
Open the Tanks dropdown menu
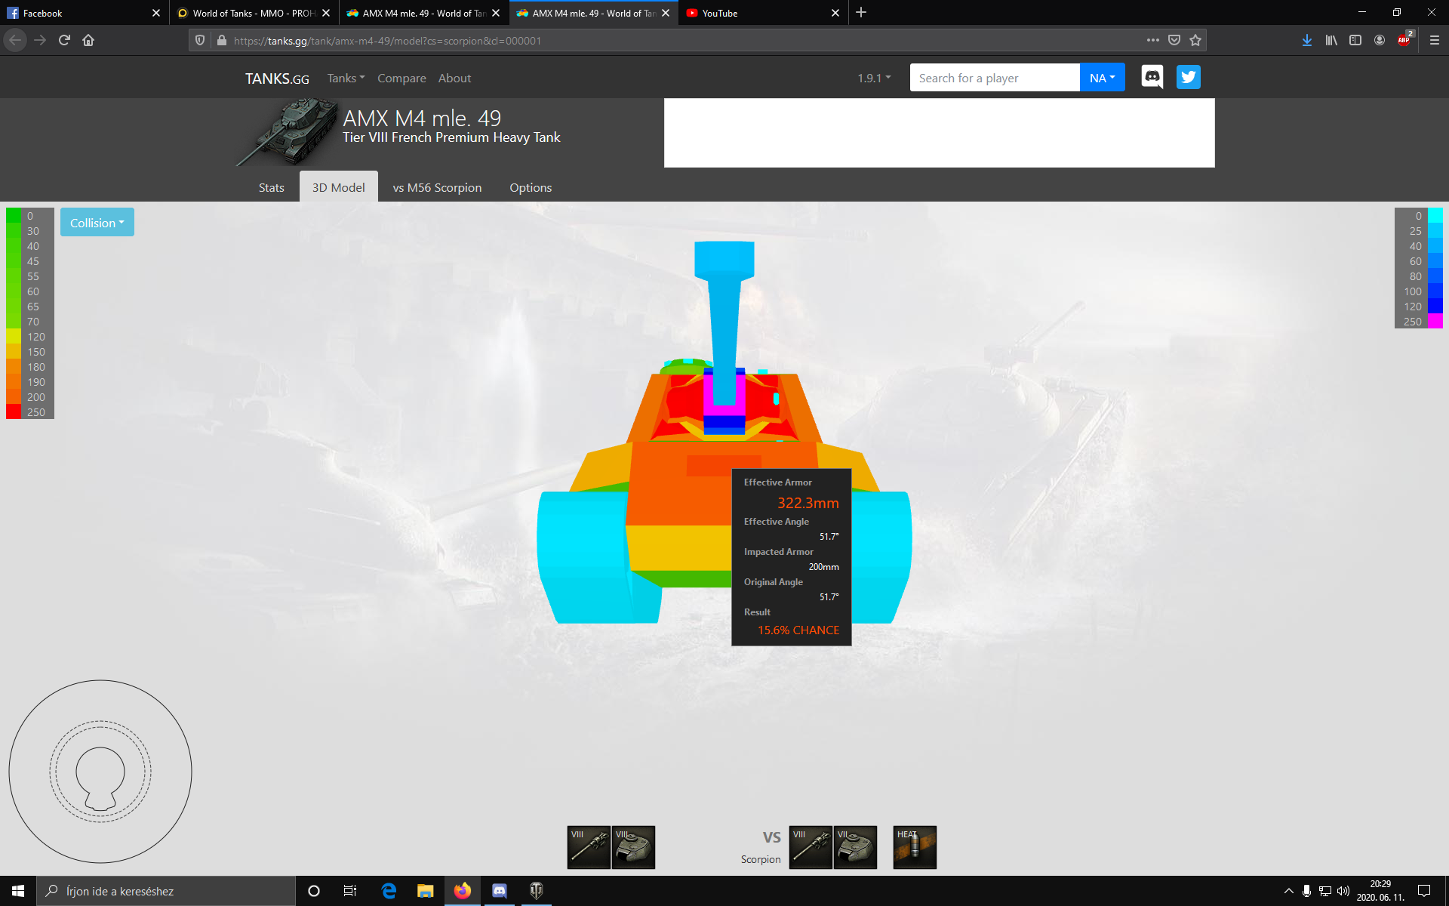click(x=346, y=78)
